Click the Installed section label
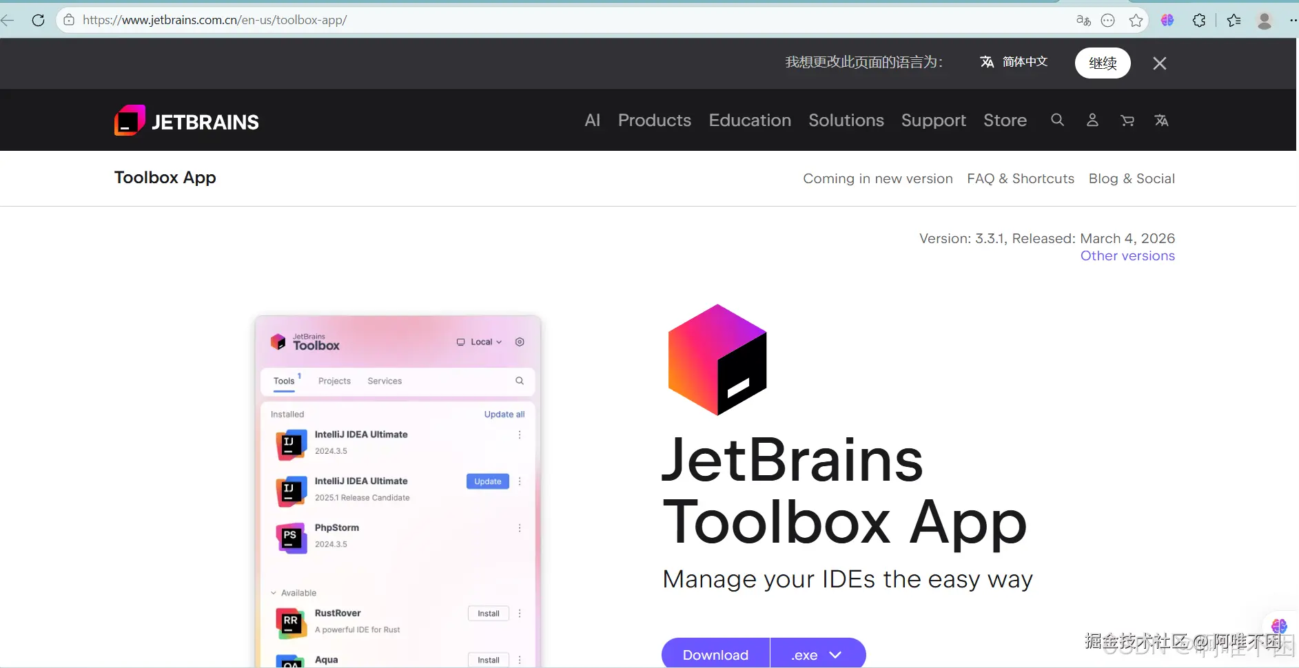Screen dimensions: 1299x668 [x=287, y=415]
